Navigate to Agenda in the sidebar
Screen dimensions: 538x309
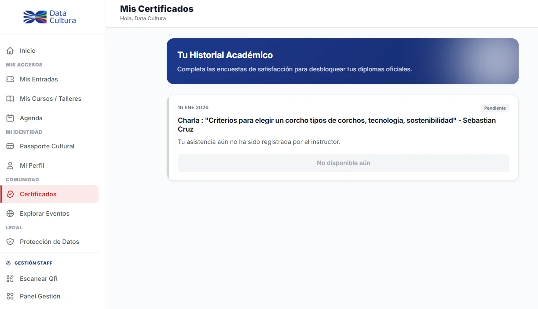(x=31, y=118)
